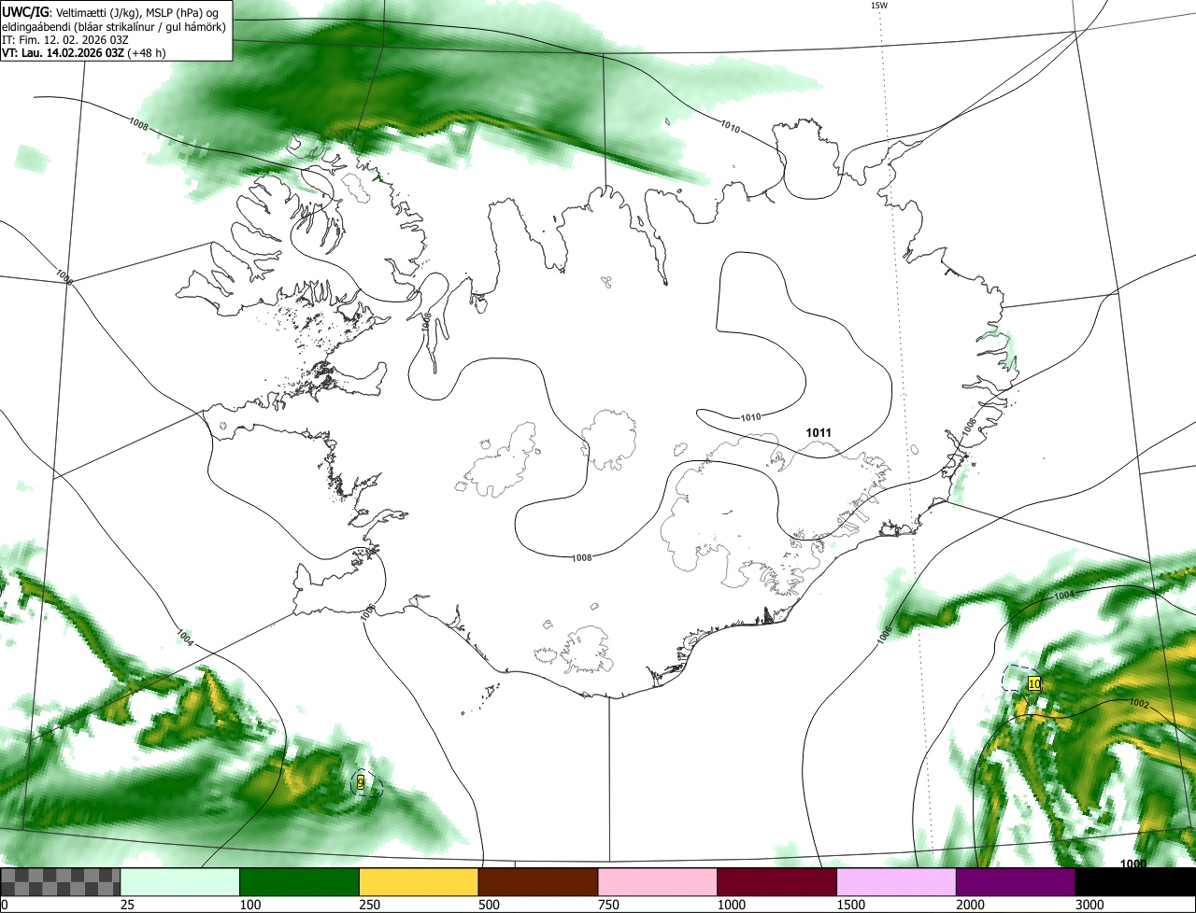Click the legend scale value 1500
This screenshot has height=913, width=1196.
coord(851,905)
